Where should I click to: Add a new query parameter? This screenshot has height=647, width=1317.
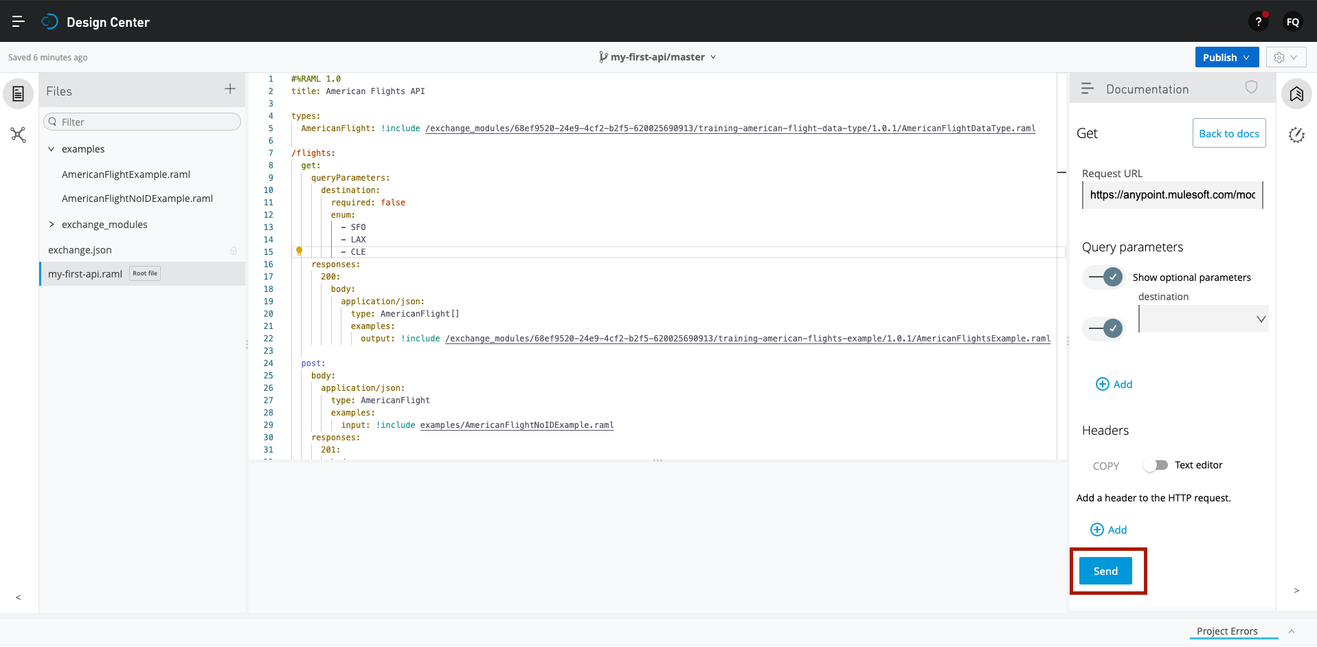click(1114, 384)
